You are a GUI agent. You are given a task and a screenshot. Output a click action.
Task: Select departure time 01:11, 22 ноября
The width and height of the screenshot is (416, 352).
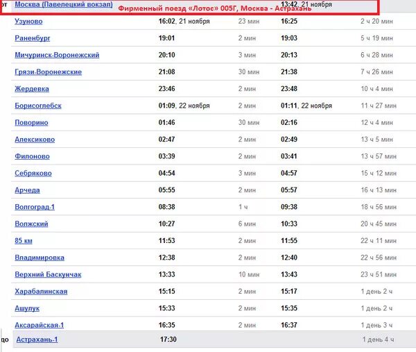pos(306,106)
